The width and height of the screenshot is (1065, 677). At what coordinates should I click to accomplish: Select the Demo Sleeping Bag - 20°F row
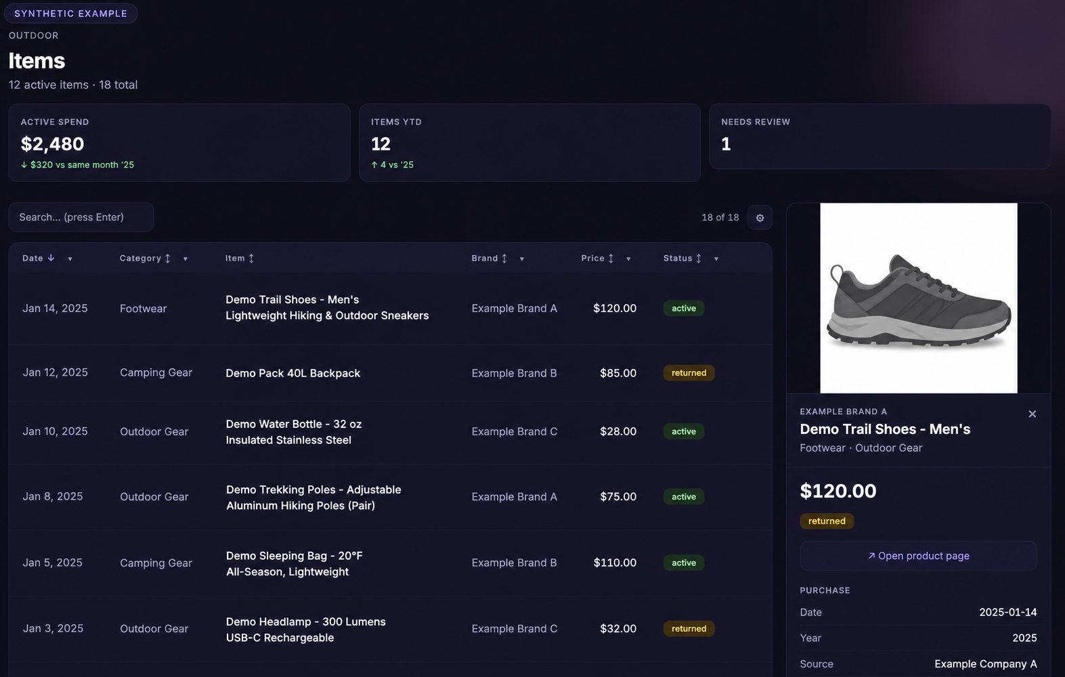390,563
